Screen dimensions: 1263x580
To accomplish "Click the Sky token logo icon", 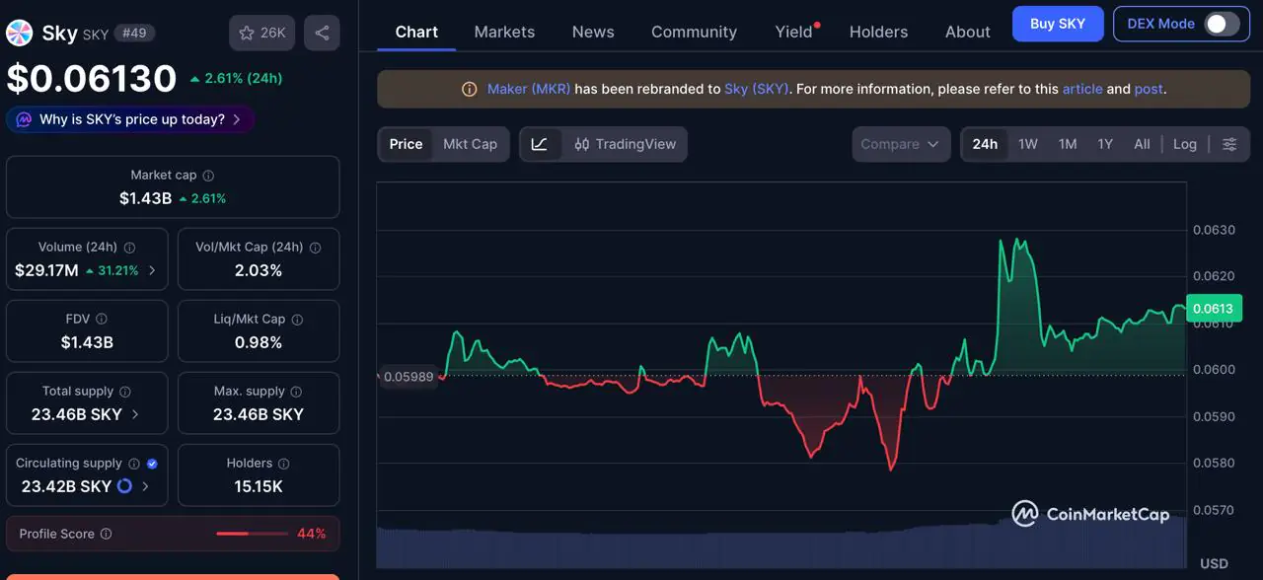I will click(19, 33).
